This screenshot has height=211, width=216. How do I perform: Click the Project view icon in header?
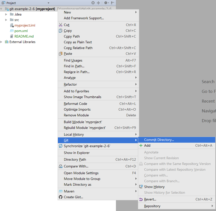[x=3, y=3]
